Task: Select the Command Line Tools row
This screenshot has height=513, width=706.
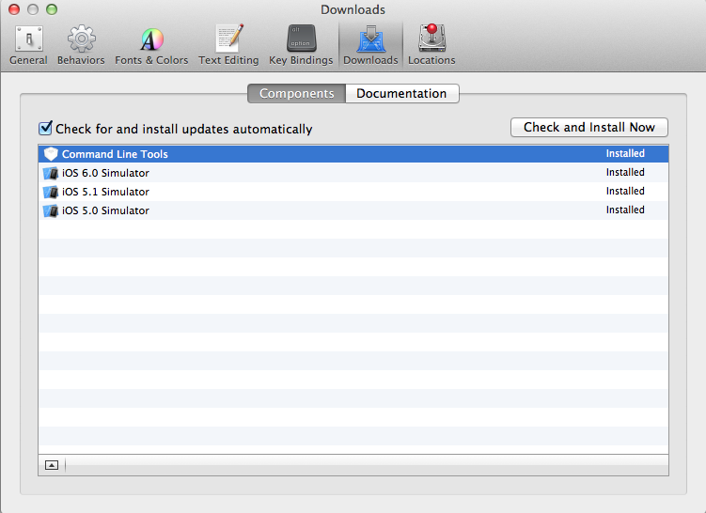Action: (353, 154)
